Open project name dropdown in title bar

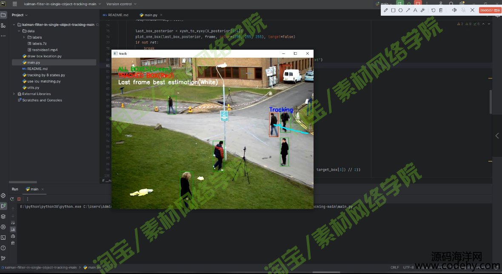(x=63, y=4)
